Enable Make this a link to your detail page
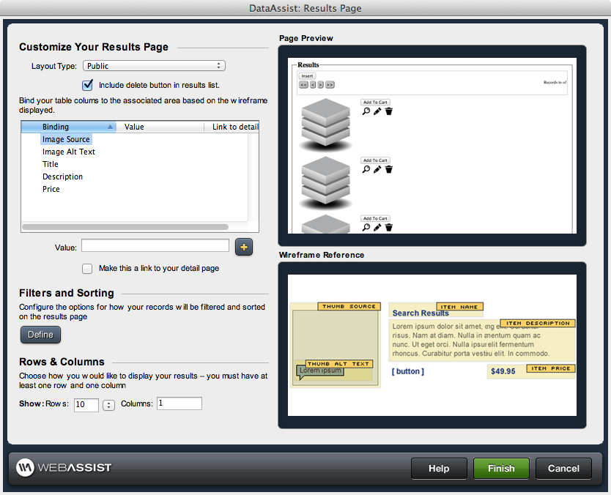 pyautogui.click(x=87, y=268)
